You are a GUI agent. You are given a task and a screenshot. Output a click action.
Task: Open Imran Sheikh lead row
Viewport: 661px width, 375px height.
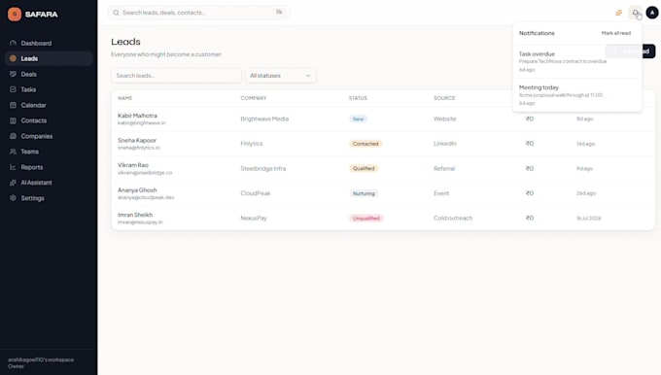pos(383,219)
